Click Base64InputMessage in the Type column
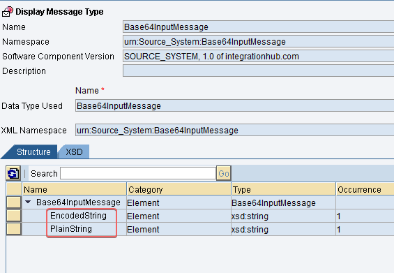 tap(273, 202)
